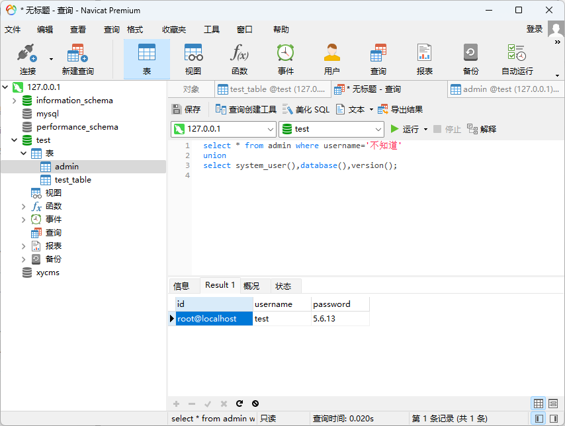Viewport: 565px width, 426px height.
Task: Run the query with 运行 button
Action: point(405,129)
